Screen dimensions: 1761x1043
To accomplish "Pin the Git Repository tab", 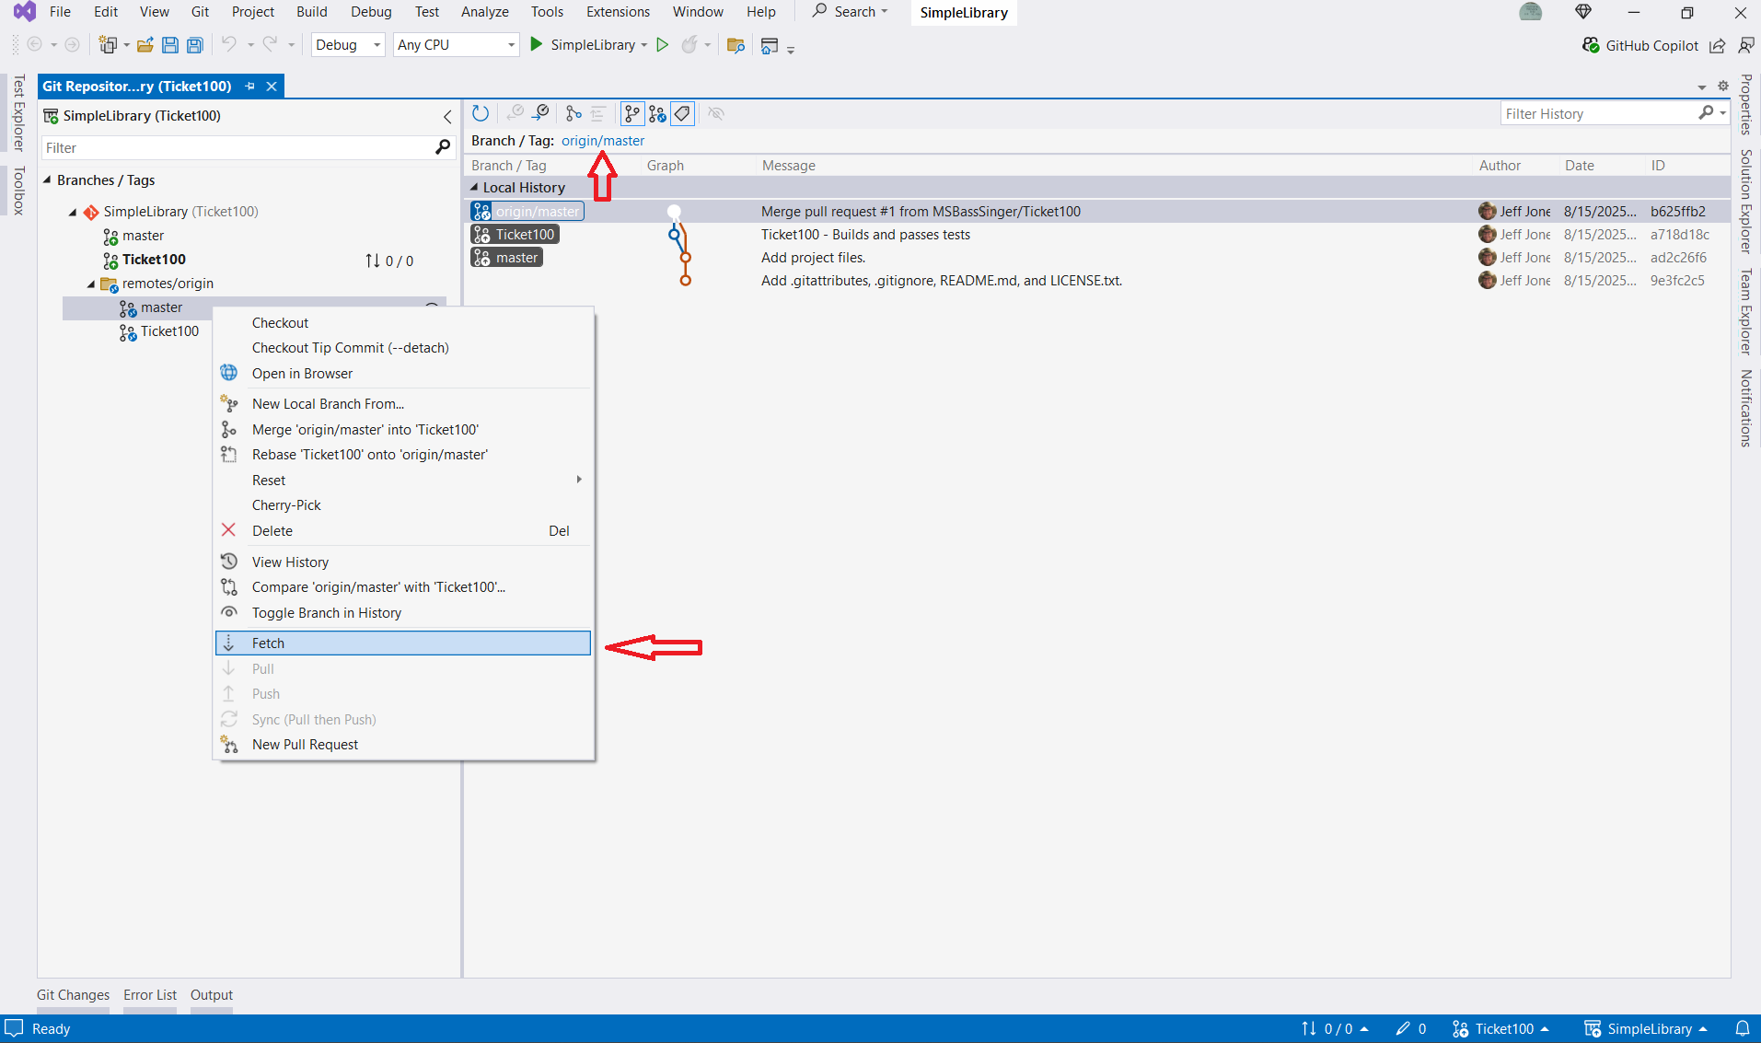I will [x=250, y=86].
